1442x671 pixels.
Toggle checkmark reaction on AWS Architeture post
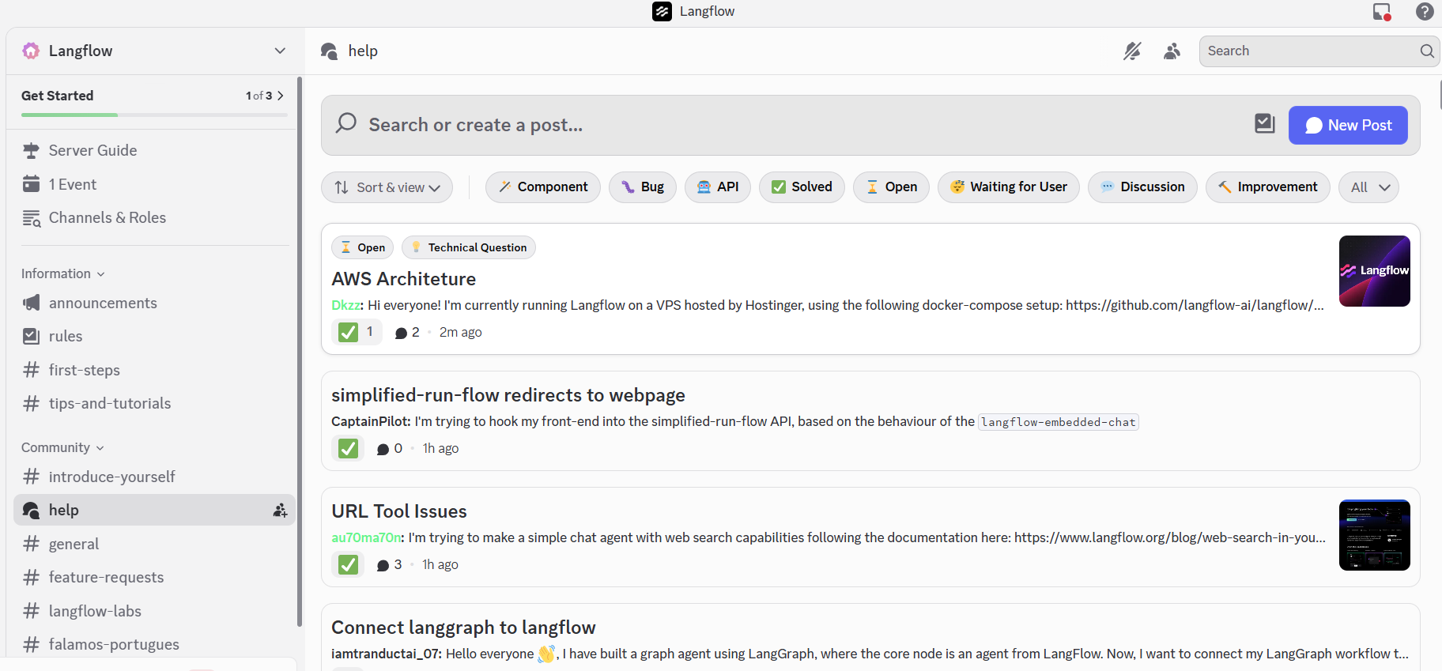click(357, 332)
